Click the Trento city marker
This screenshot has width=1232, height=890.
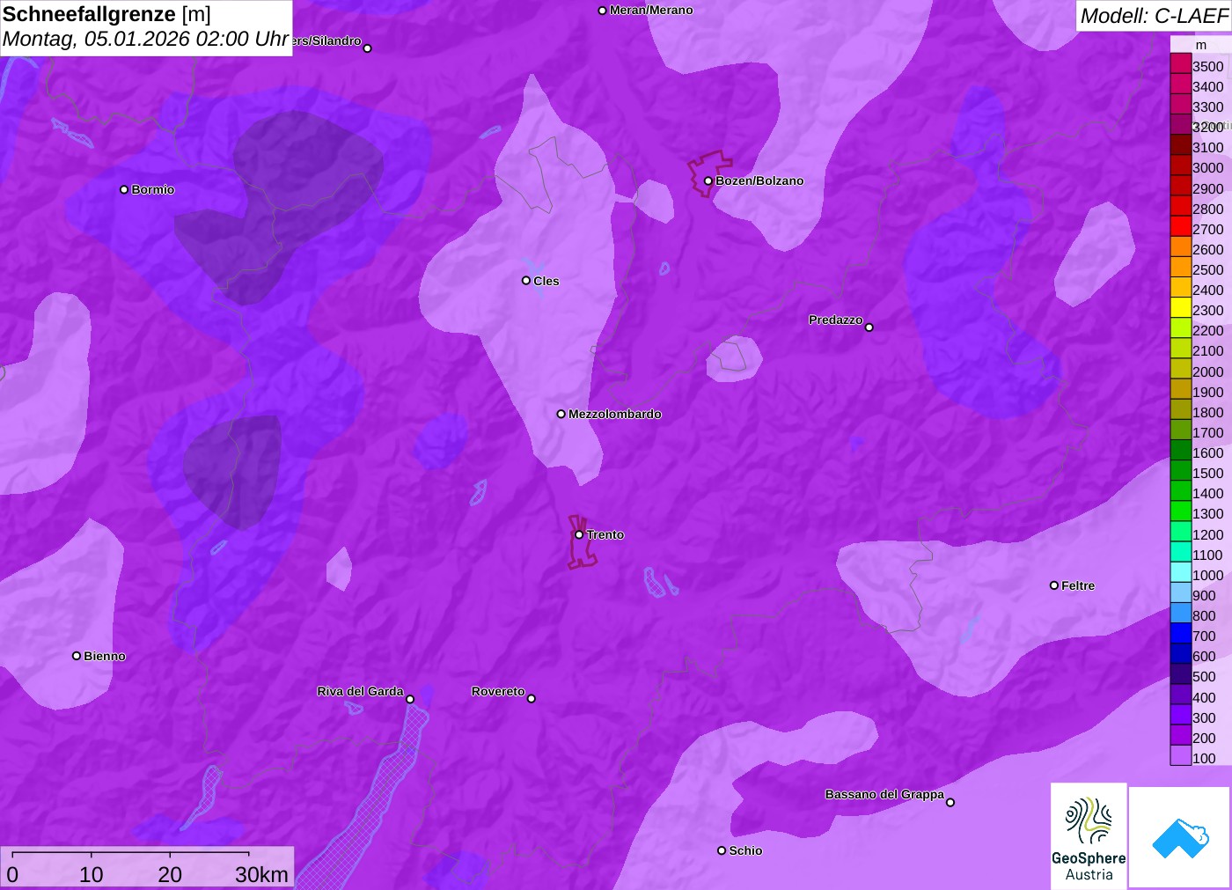(579, 534)
